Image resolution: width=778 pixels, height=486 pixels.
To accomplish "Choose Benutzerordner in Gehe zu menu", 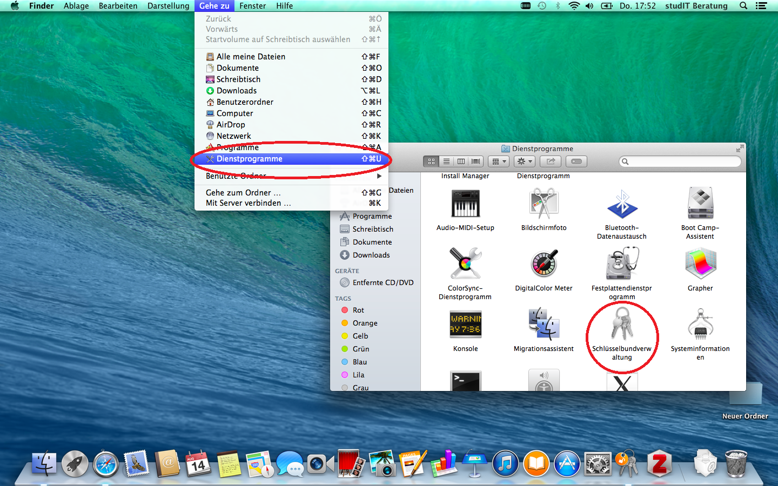I will click(291, 102).
